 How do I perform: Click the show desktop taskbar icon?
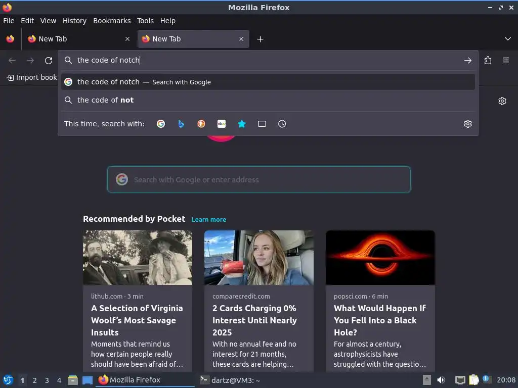(88, 380)
